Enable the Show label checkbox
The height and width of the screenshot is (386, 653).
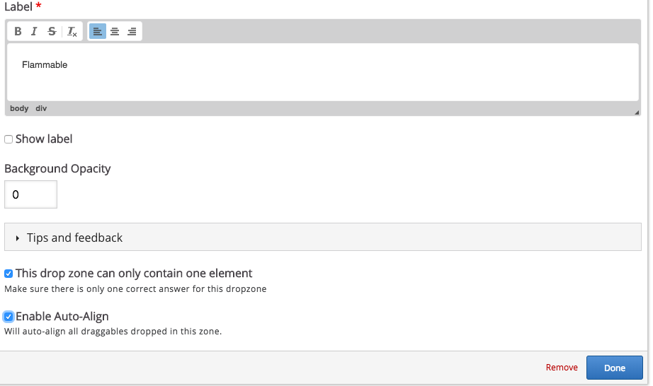coord(8,139)
